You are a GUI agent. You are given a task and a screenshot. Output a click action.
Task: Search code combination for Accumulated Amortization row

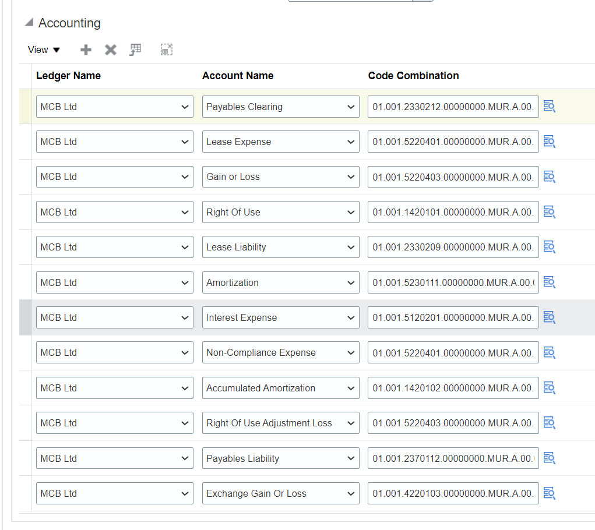[x=549, y=388]
